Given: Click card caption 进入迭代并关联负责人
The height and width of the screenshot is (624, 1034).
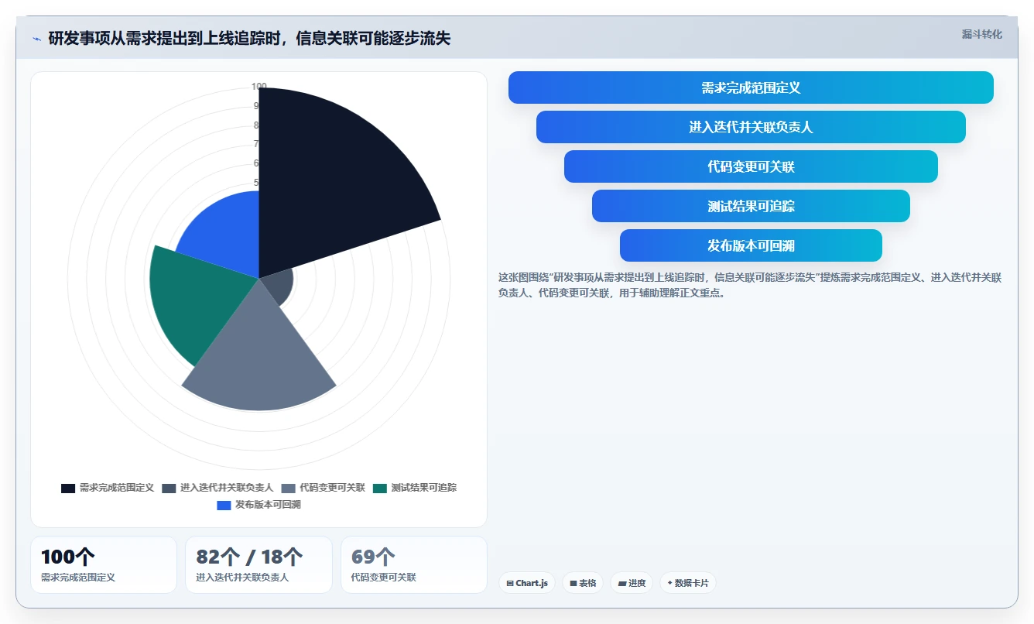Looking at the screenshot, I should click(242, 578).
